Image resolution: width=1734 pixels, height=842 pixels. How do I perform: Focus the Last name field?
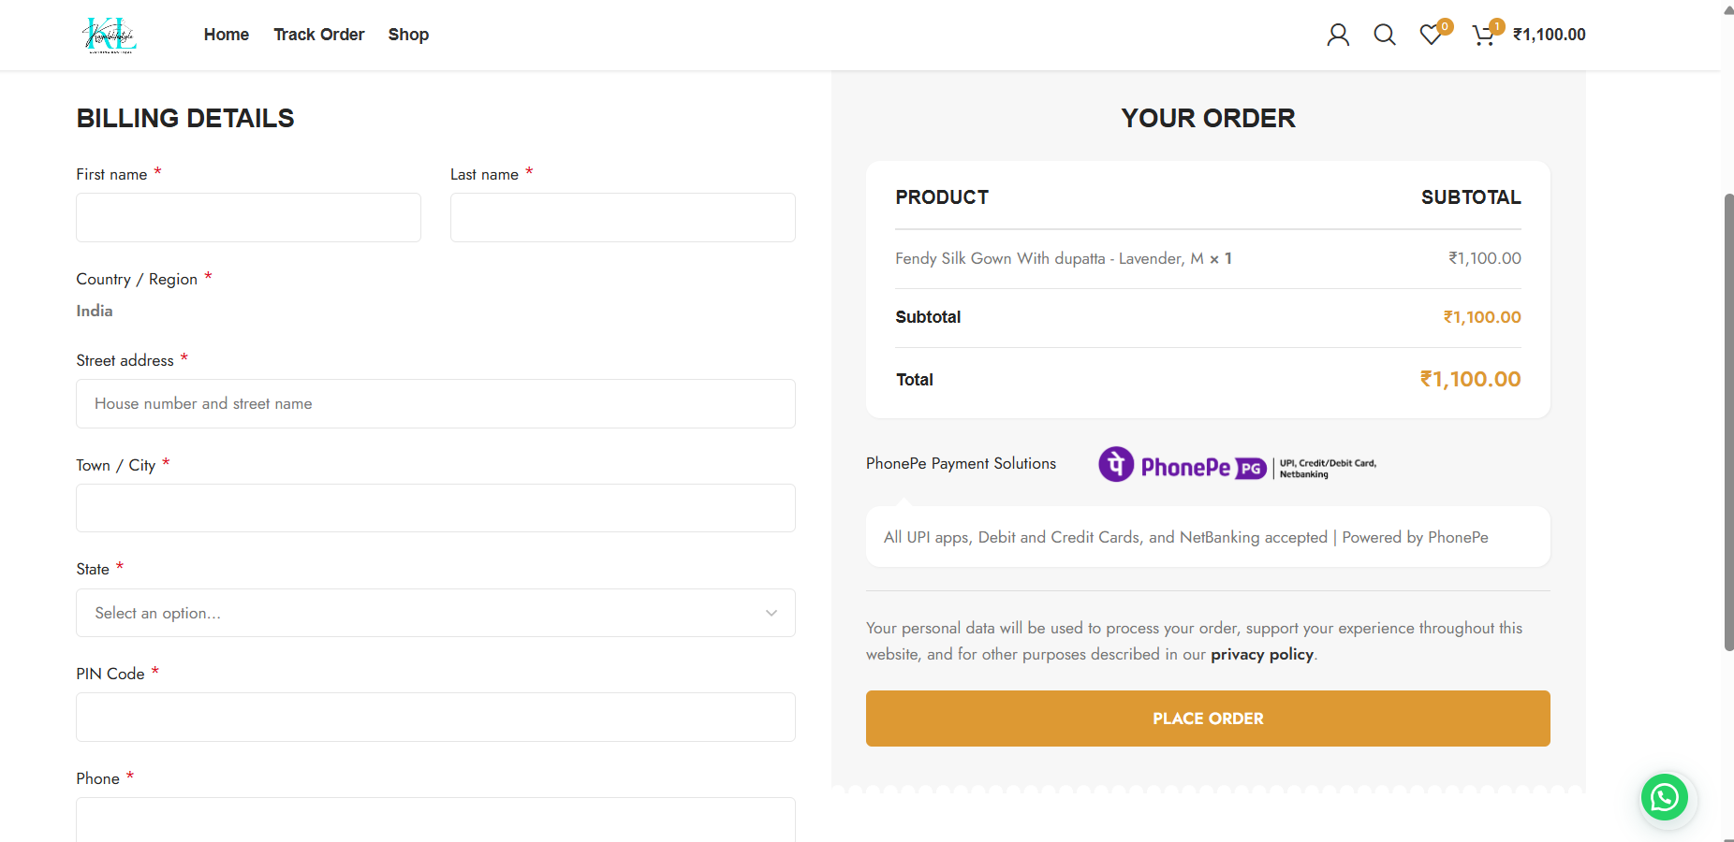(623, 218)
